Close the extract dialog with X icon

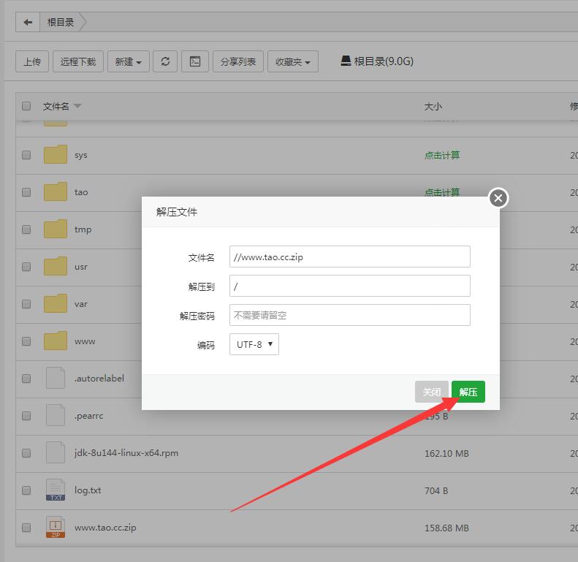[498, 198]
